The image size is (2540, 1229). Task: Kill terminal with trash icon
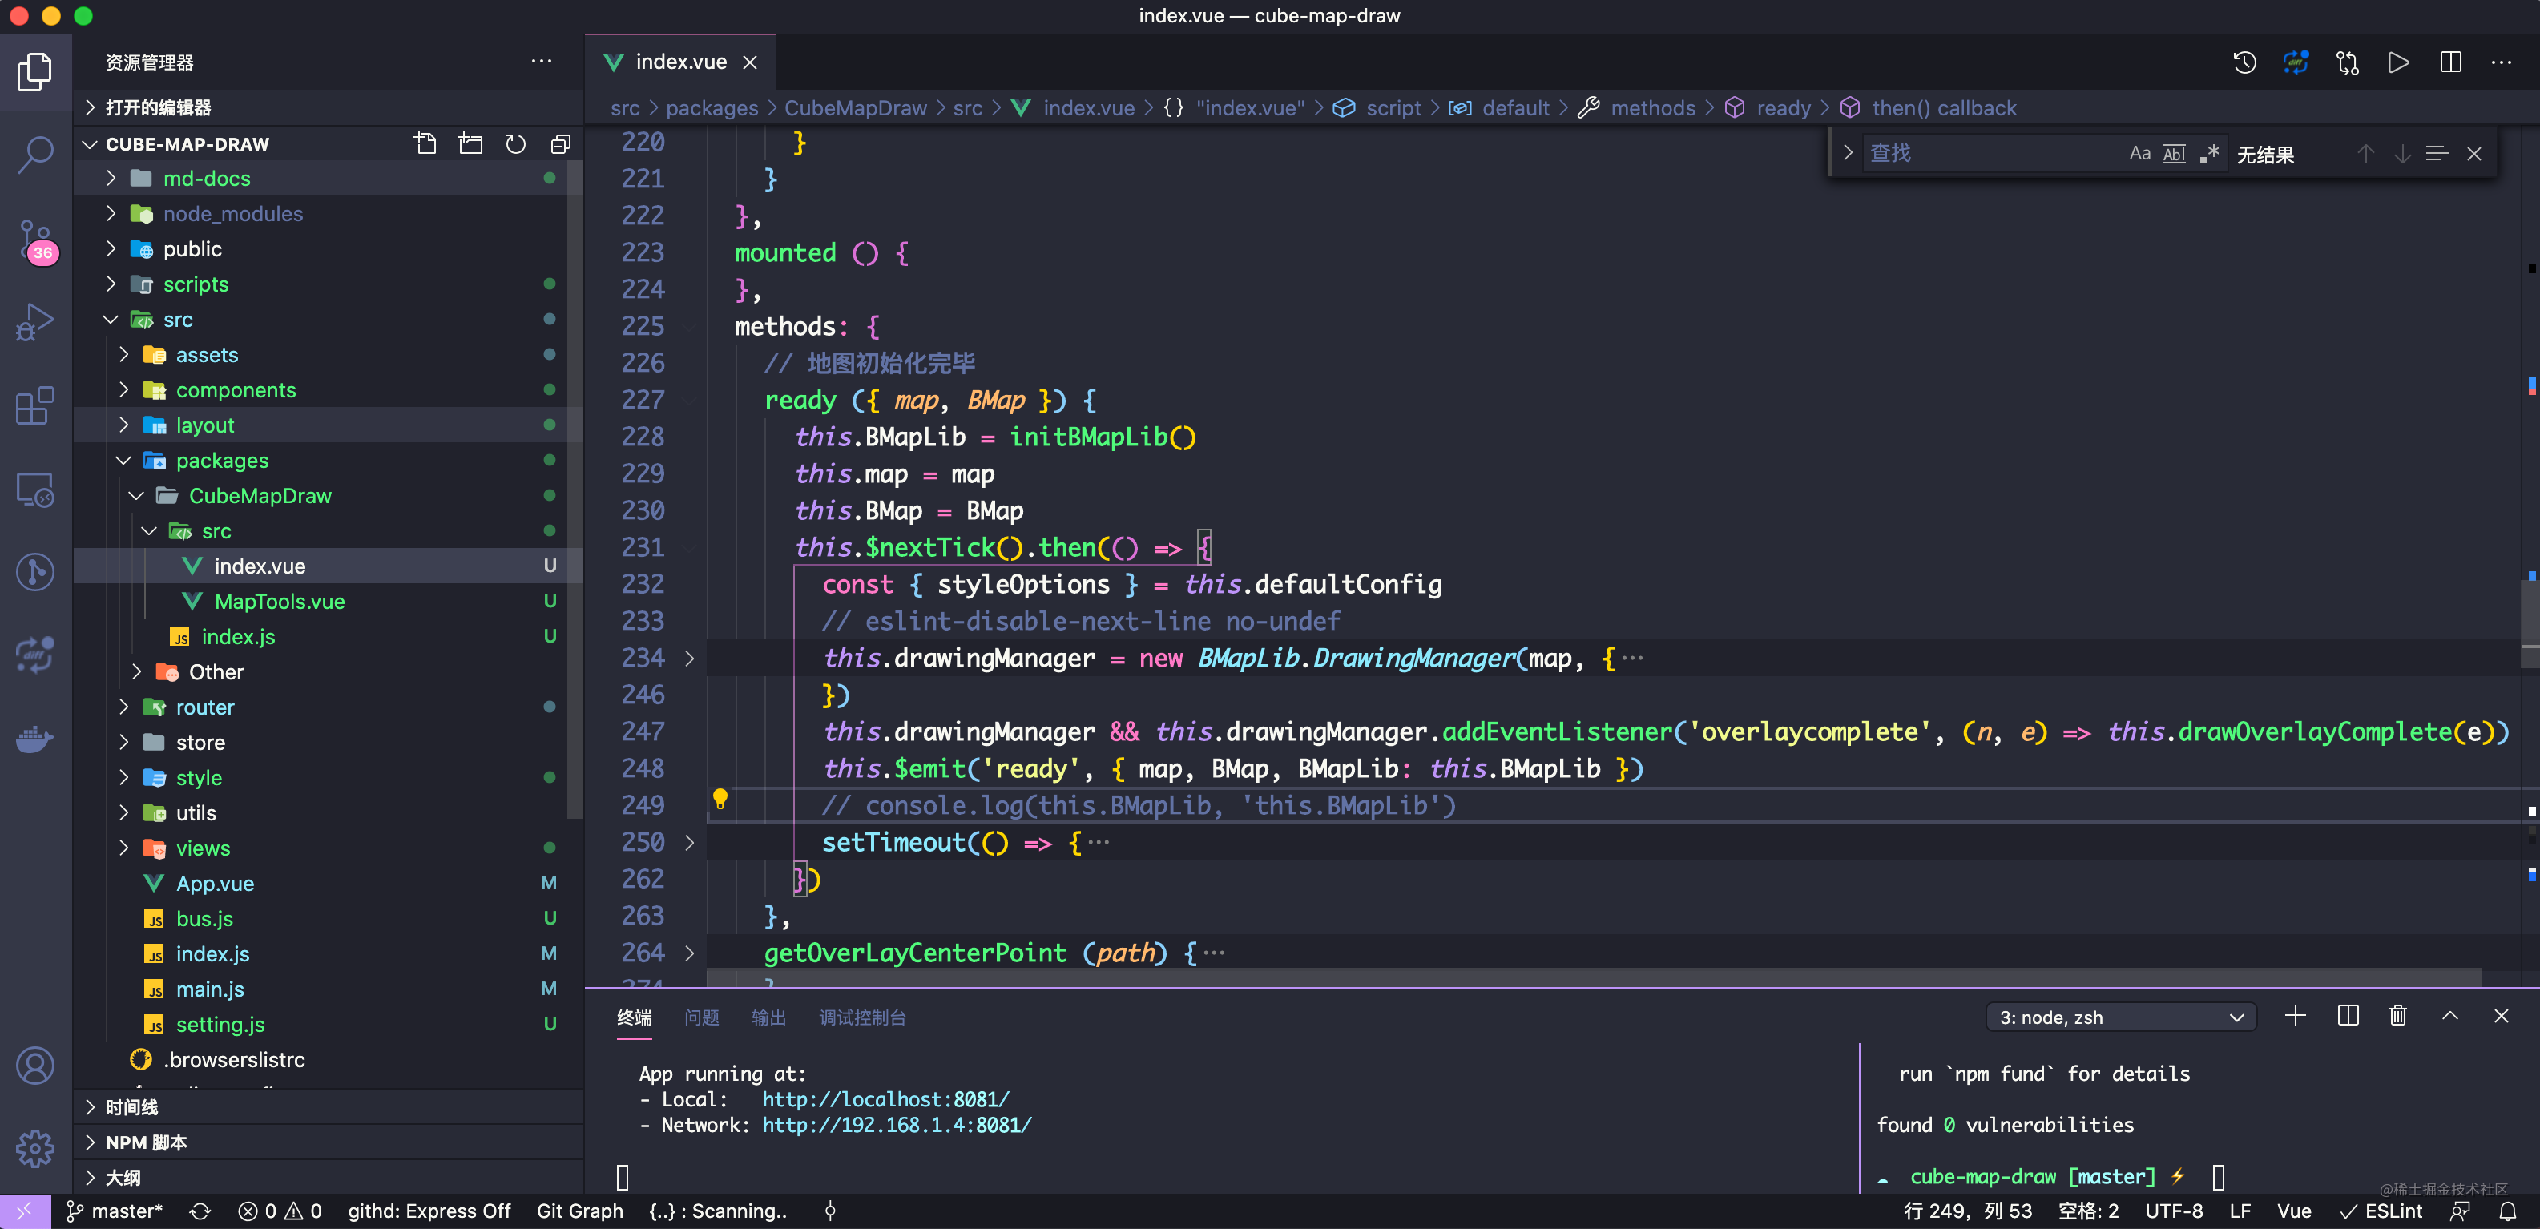tap(2398, 1016)
